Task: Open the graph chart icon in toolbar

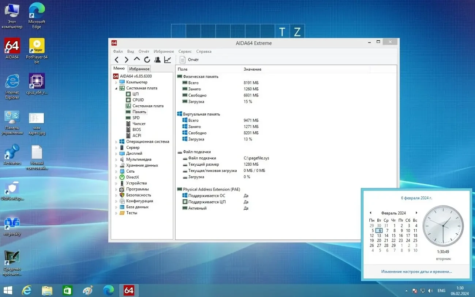Action: point(167,60)
